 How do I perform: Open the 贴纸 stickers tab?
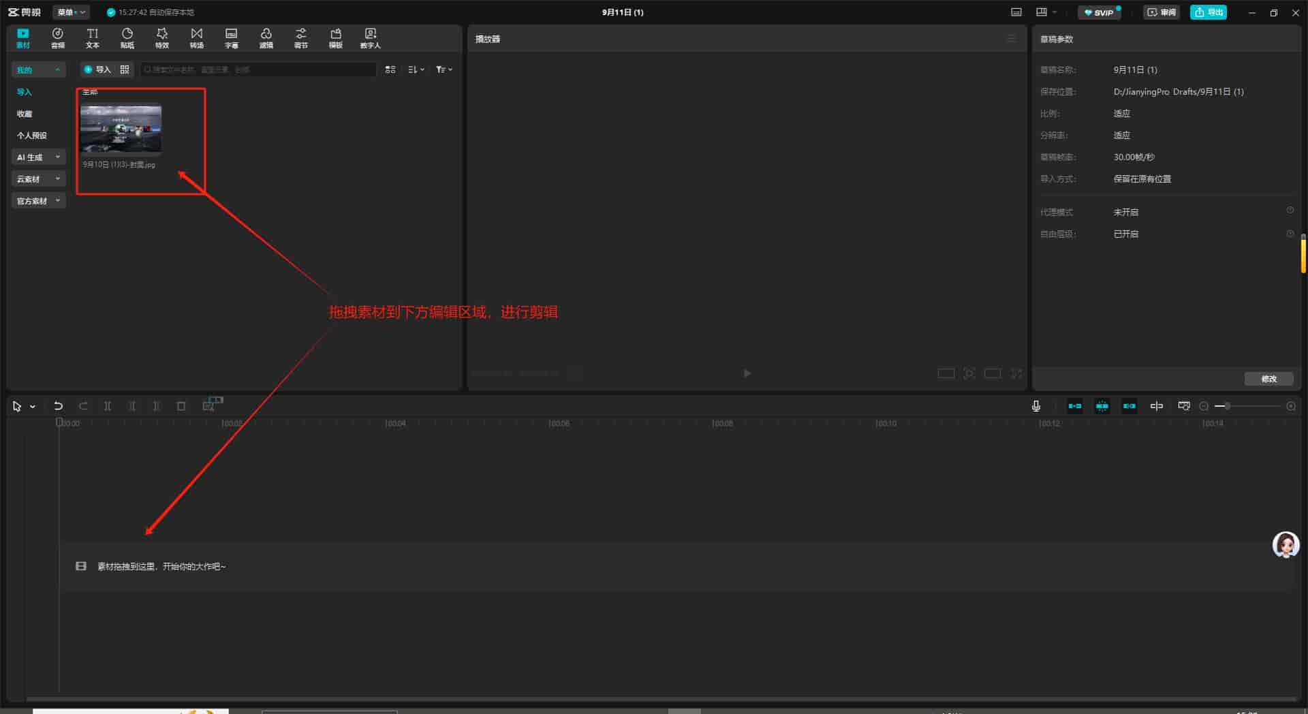pyautogui.click(x=127, y=38)
